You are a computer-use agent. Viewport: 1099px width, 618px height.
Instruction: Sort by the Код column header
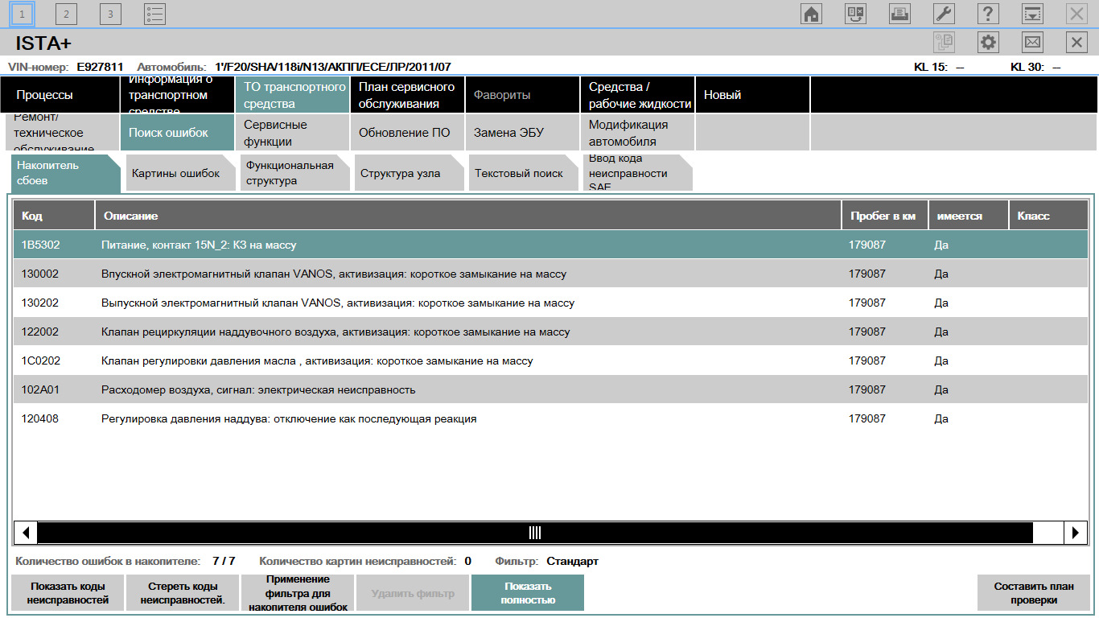(x=54, y=216)
